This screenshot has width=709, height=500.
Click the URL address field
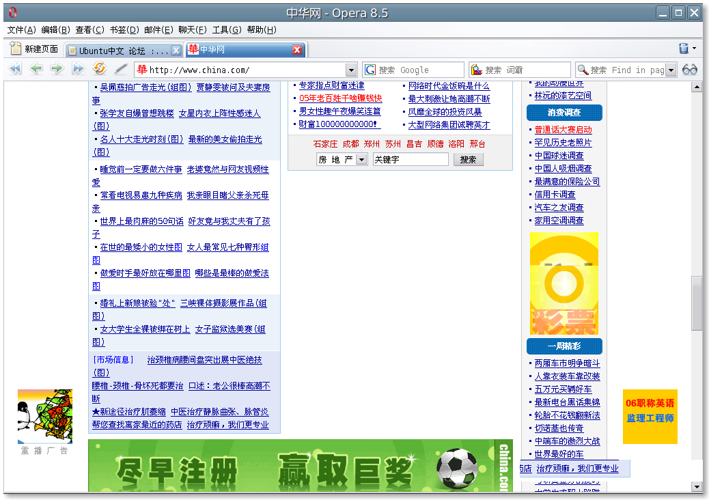(x=247, y=70)
